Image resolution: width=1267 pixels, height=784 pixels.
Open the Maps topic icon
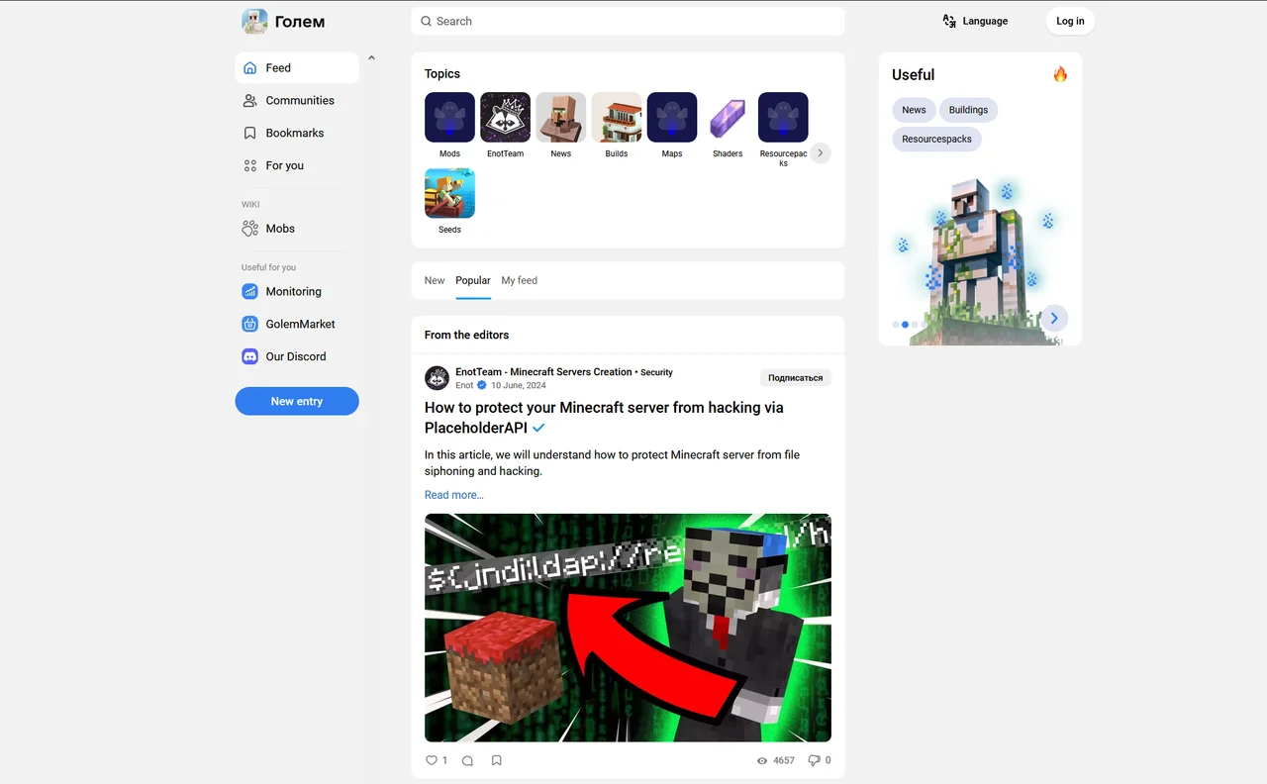(671, 118)
